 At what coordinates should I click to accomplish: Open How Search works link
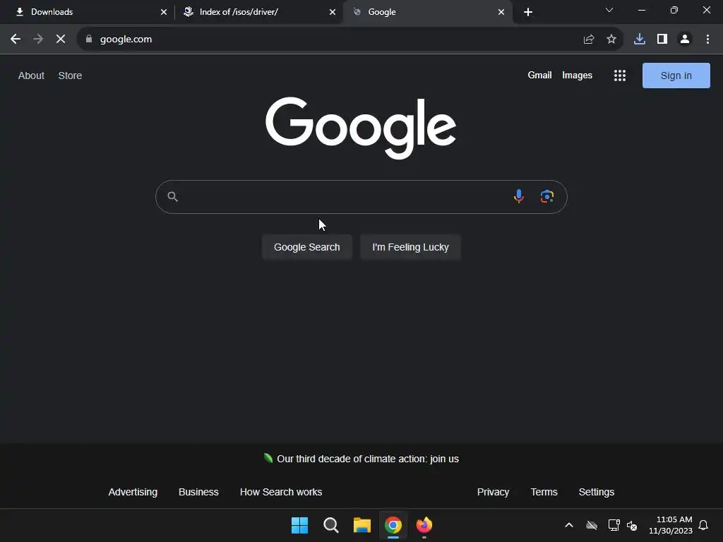pos(281,492)
